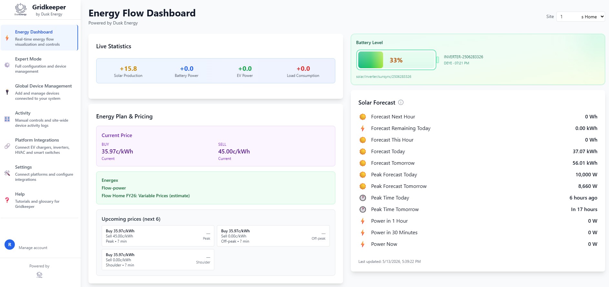Screen dimensions: 609x287
Task: Click the Forecast Remaining Today bolt icon
Action: (363, 128)
